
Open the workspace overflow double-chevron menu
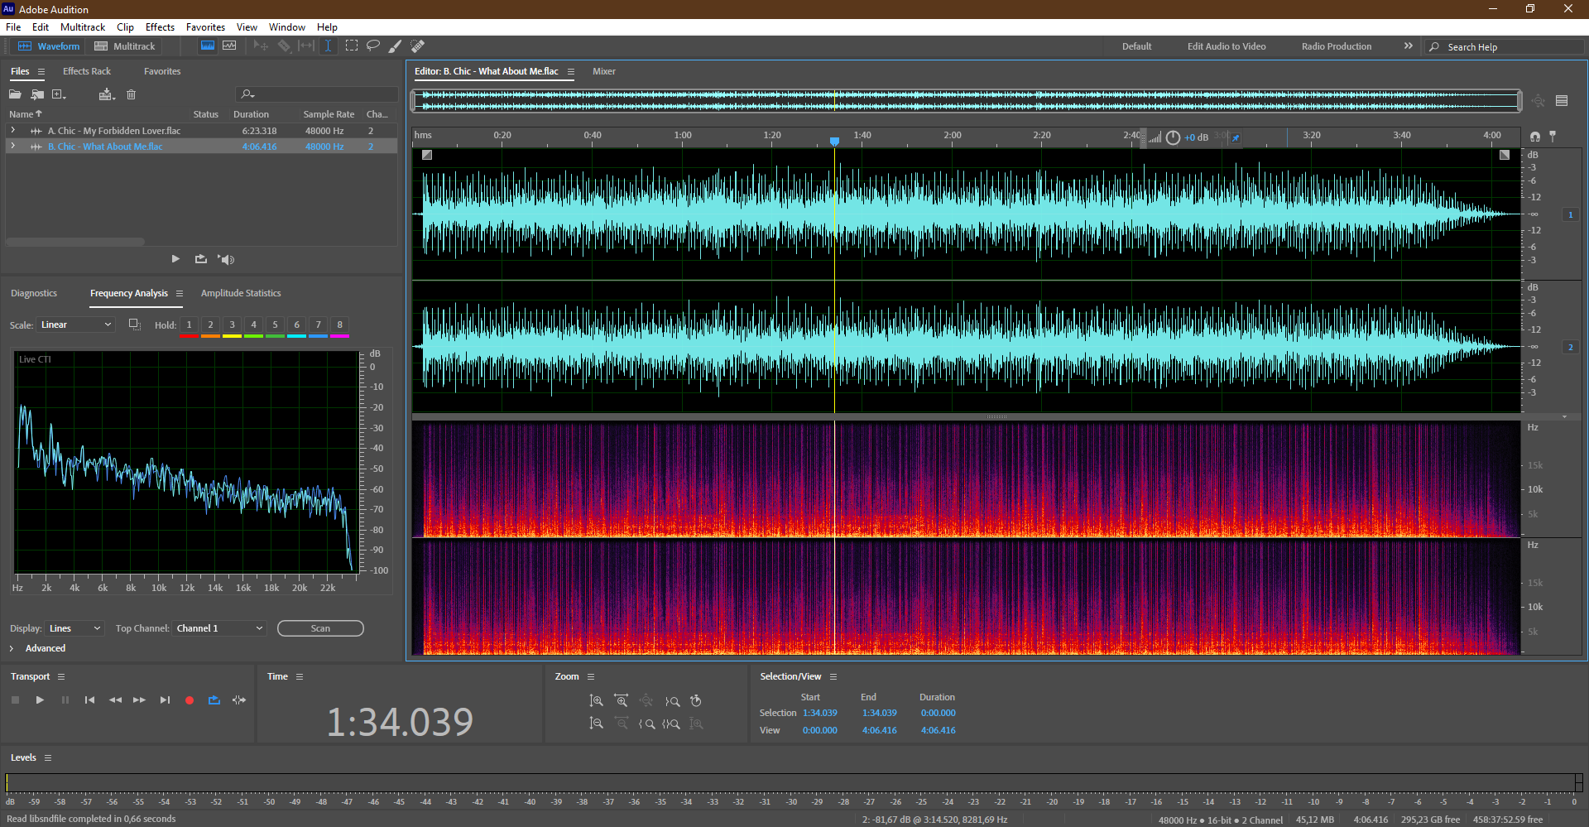[x=1408, y=46]
